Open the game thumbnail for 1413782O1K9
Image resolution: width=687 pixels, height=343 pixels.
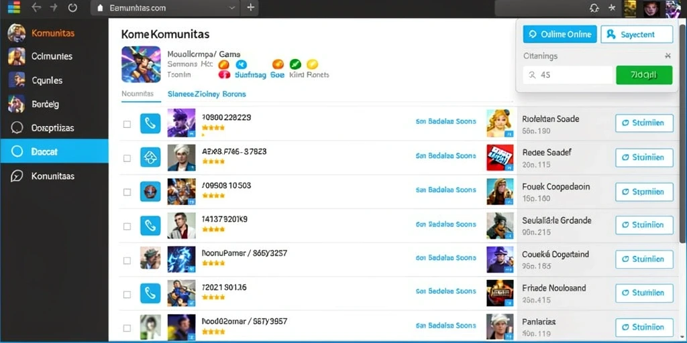181,225
